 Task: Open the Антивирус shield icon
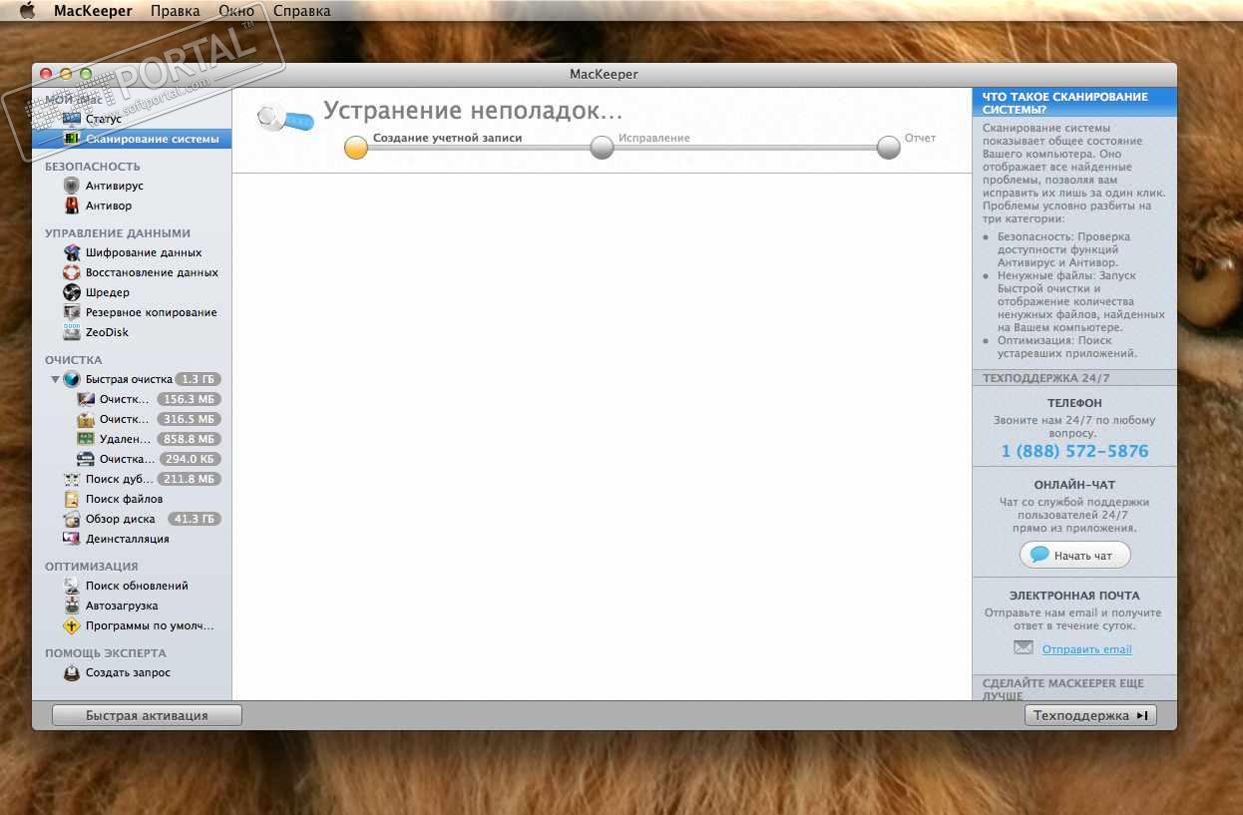point(71,186)
